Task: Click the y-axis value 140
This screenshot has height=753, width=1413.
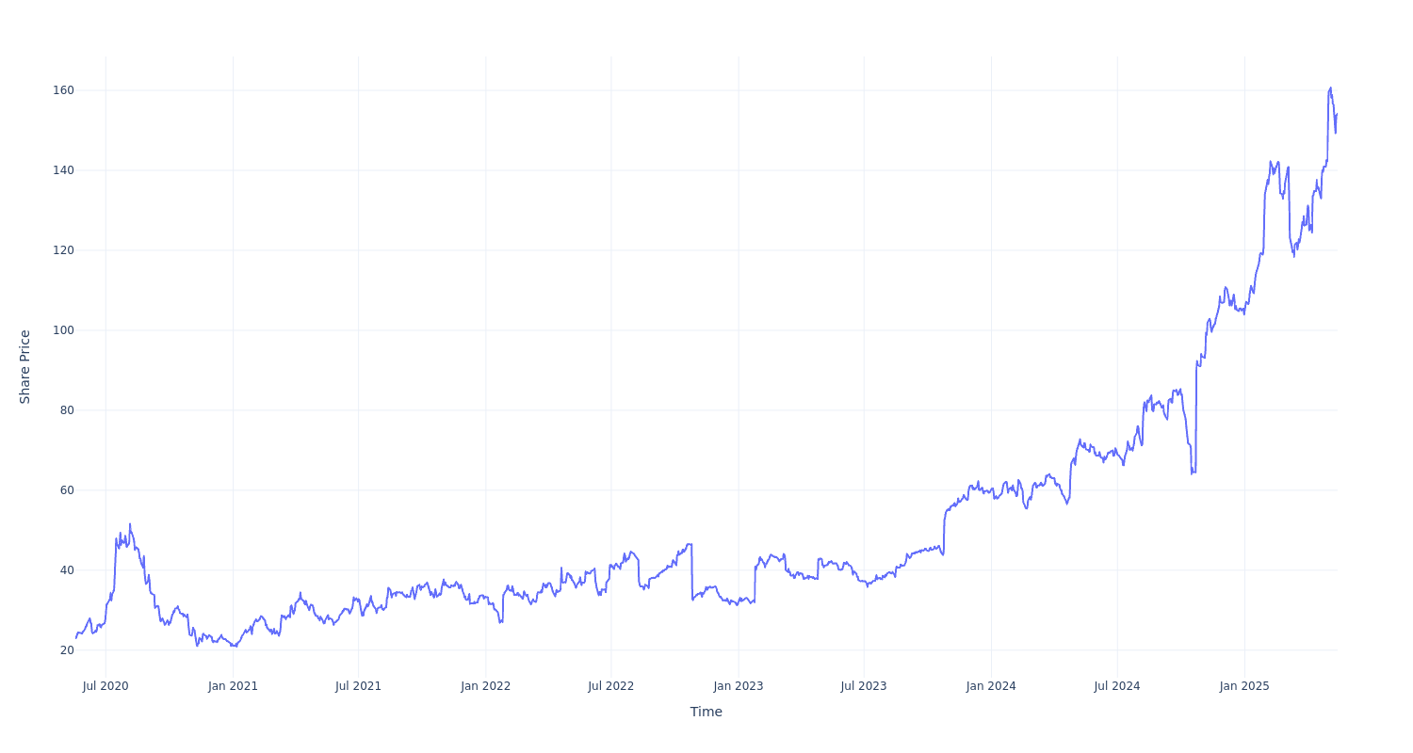Action: coord(64,170)
